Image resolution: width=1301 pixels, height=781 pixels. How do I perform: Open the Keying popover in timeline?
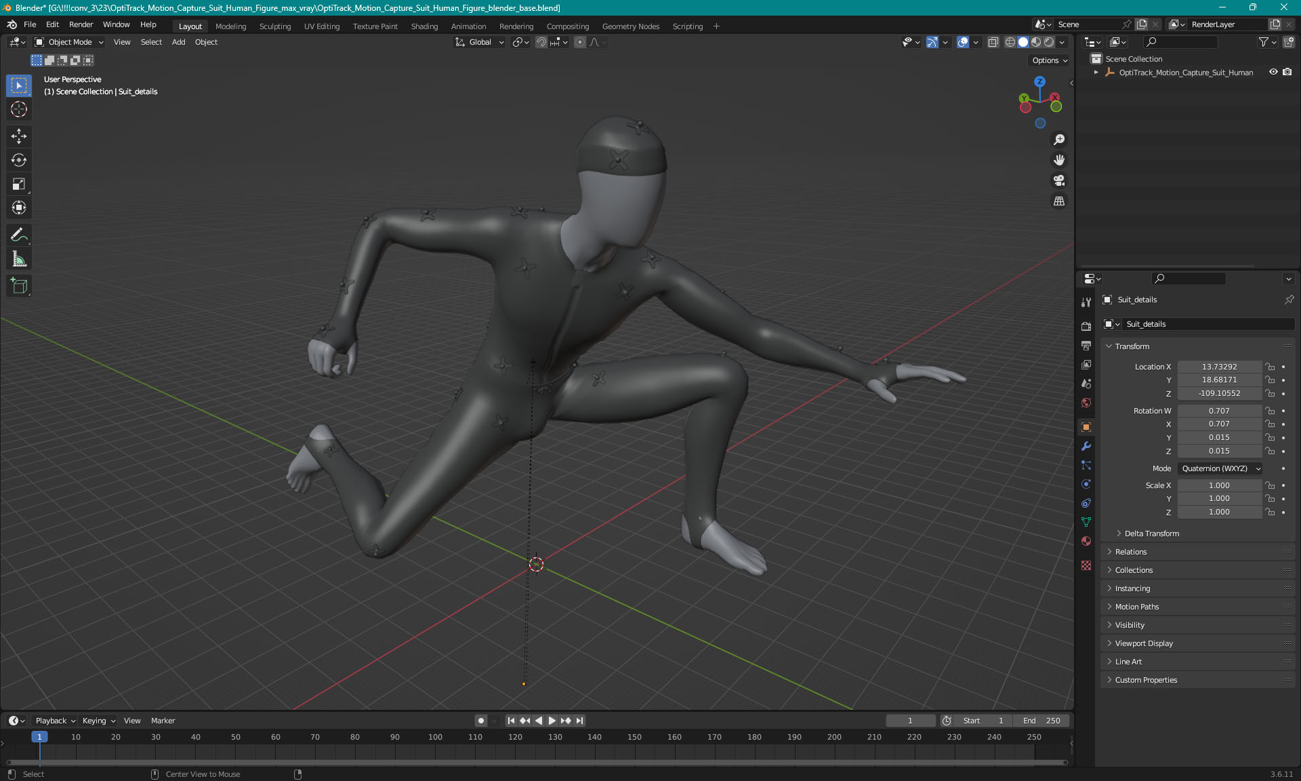(99, 721)
